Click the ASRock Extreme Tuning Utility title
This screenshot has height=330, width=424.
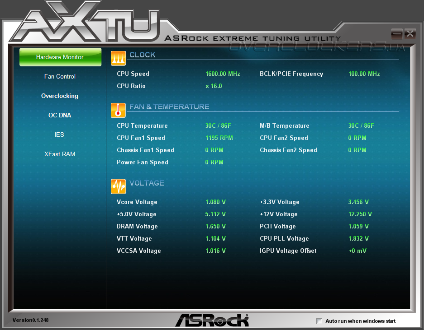coord(252,38)
